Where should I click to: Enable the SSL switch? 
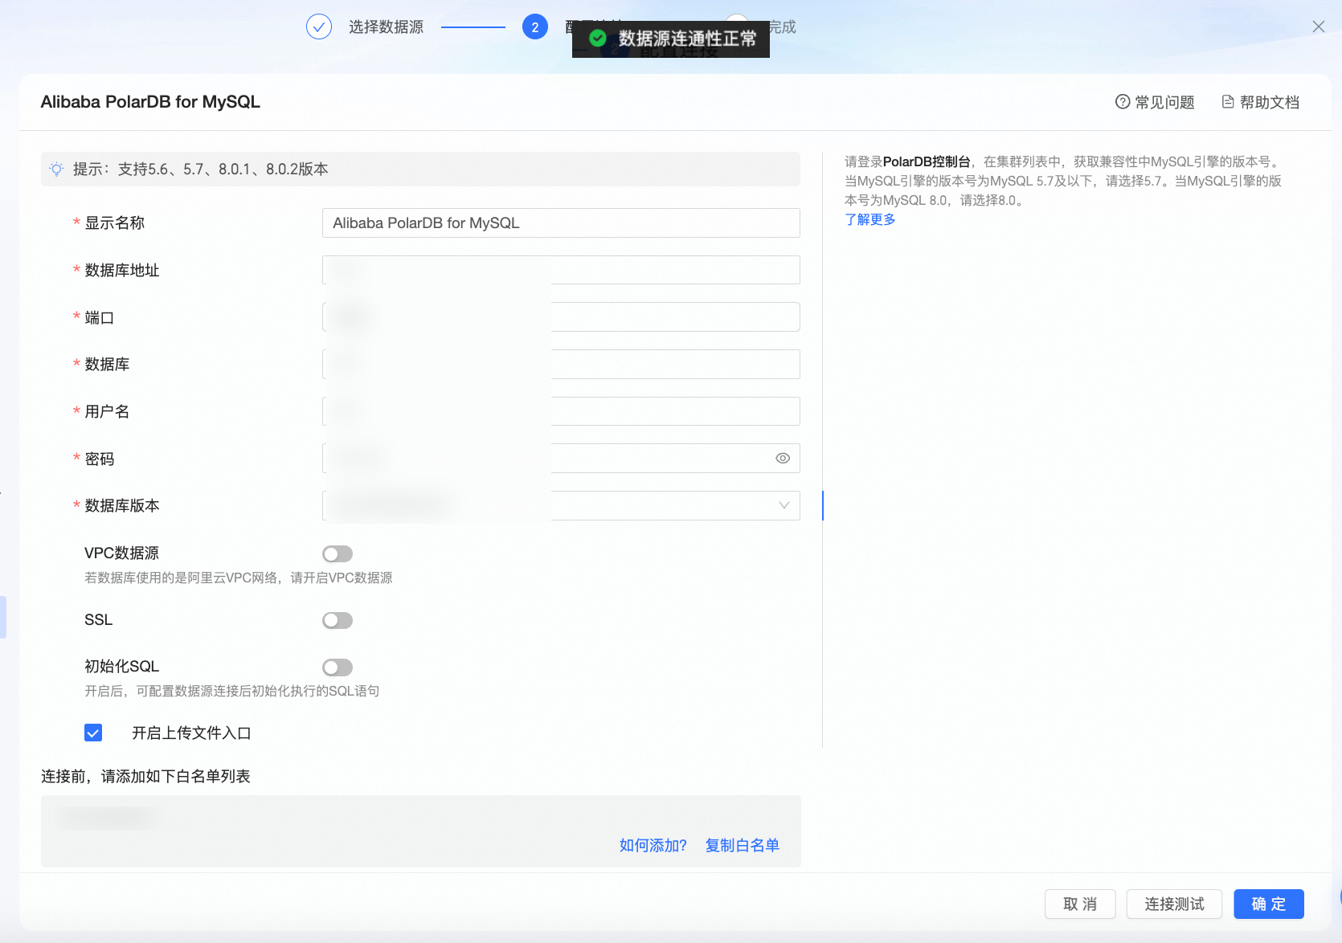pyautogui.click(x=338, y=620)
